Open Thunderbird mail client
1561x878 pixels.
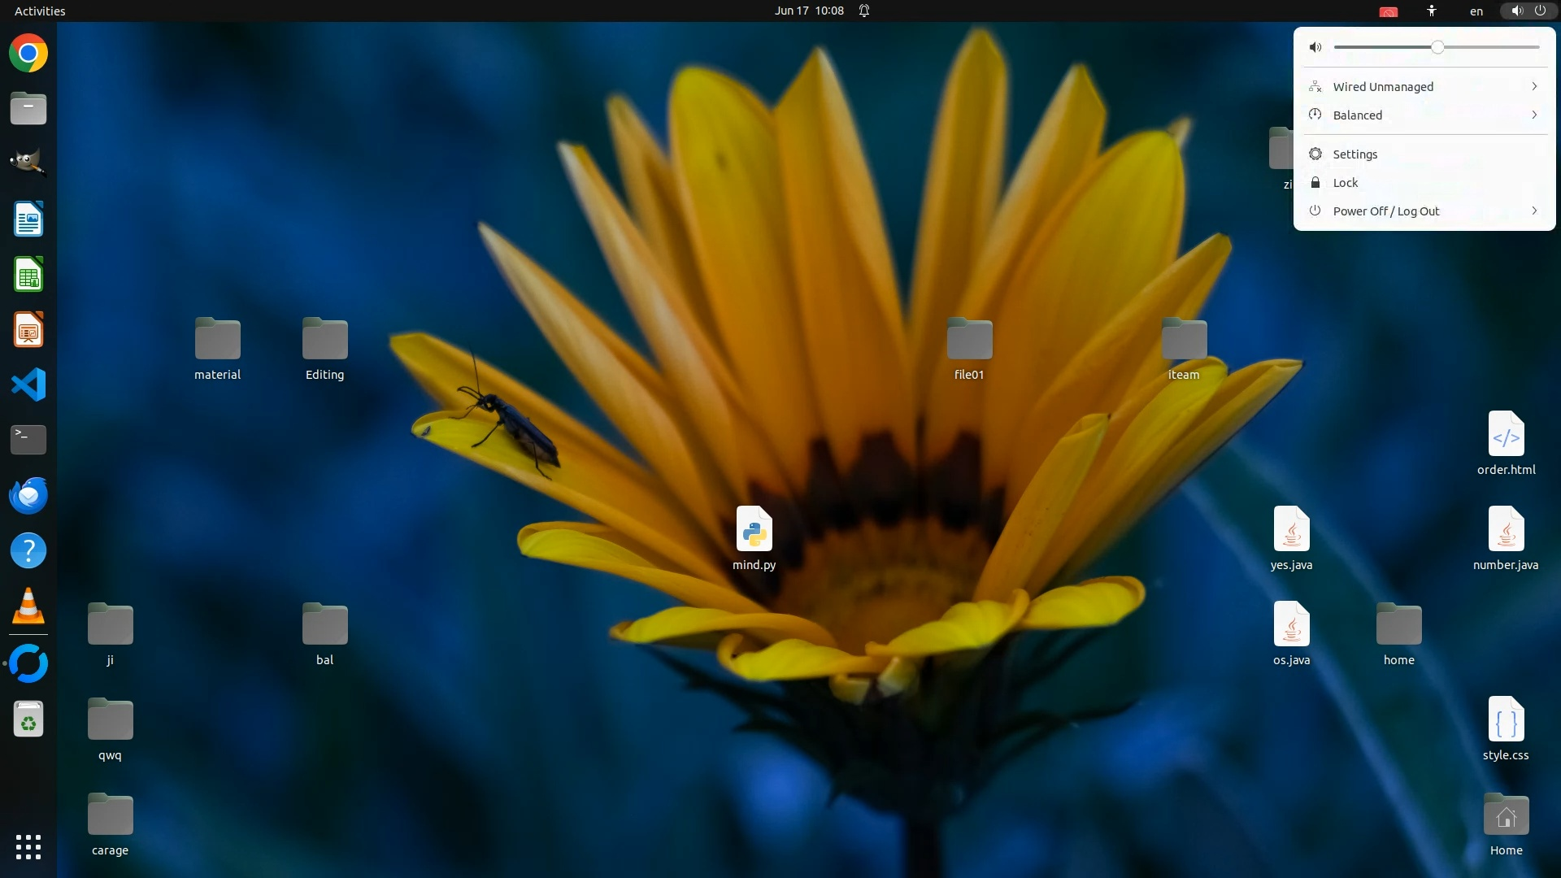(x=28, y=495)
